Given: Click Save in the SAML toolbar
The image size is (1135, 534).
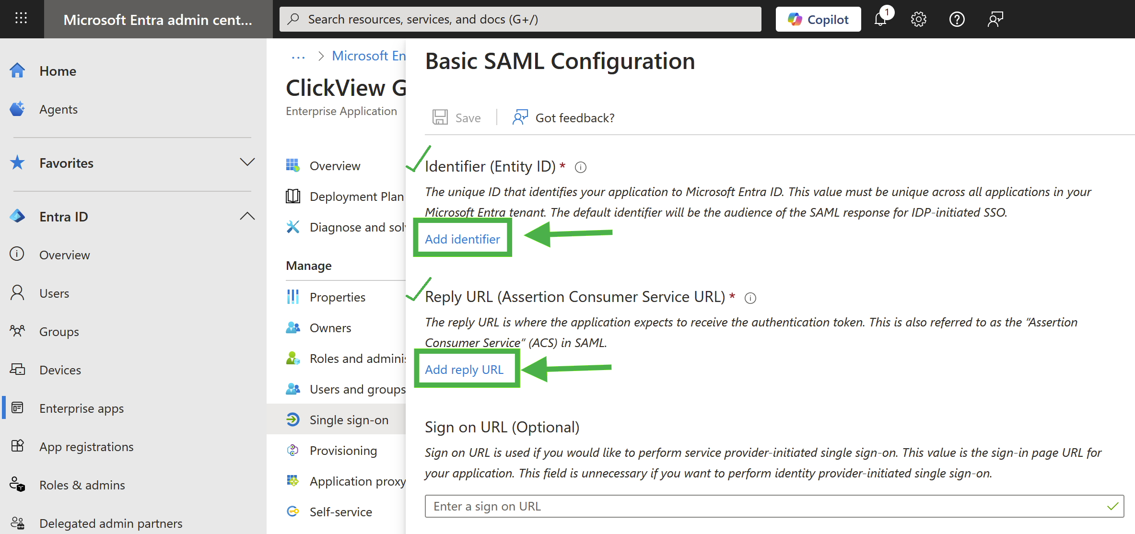Looking at the screenshot, I should tap(456, 117).
